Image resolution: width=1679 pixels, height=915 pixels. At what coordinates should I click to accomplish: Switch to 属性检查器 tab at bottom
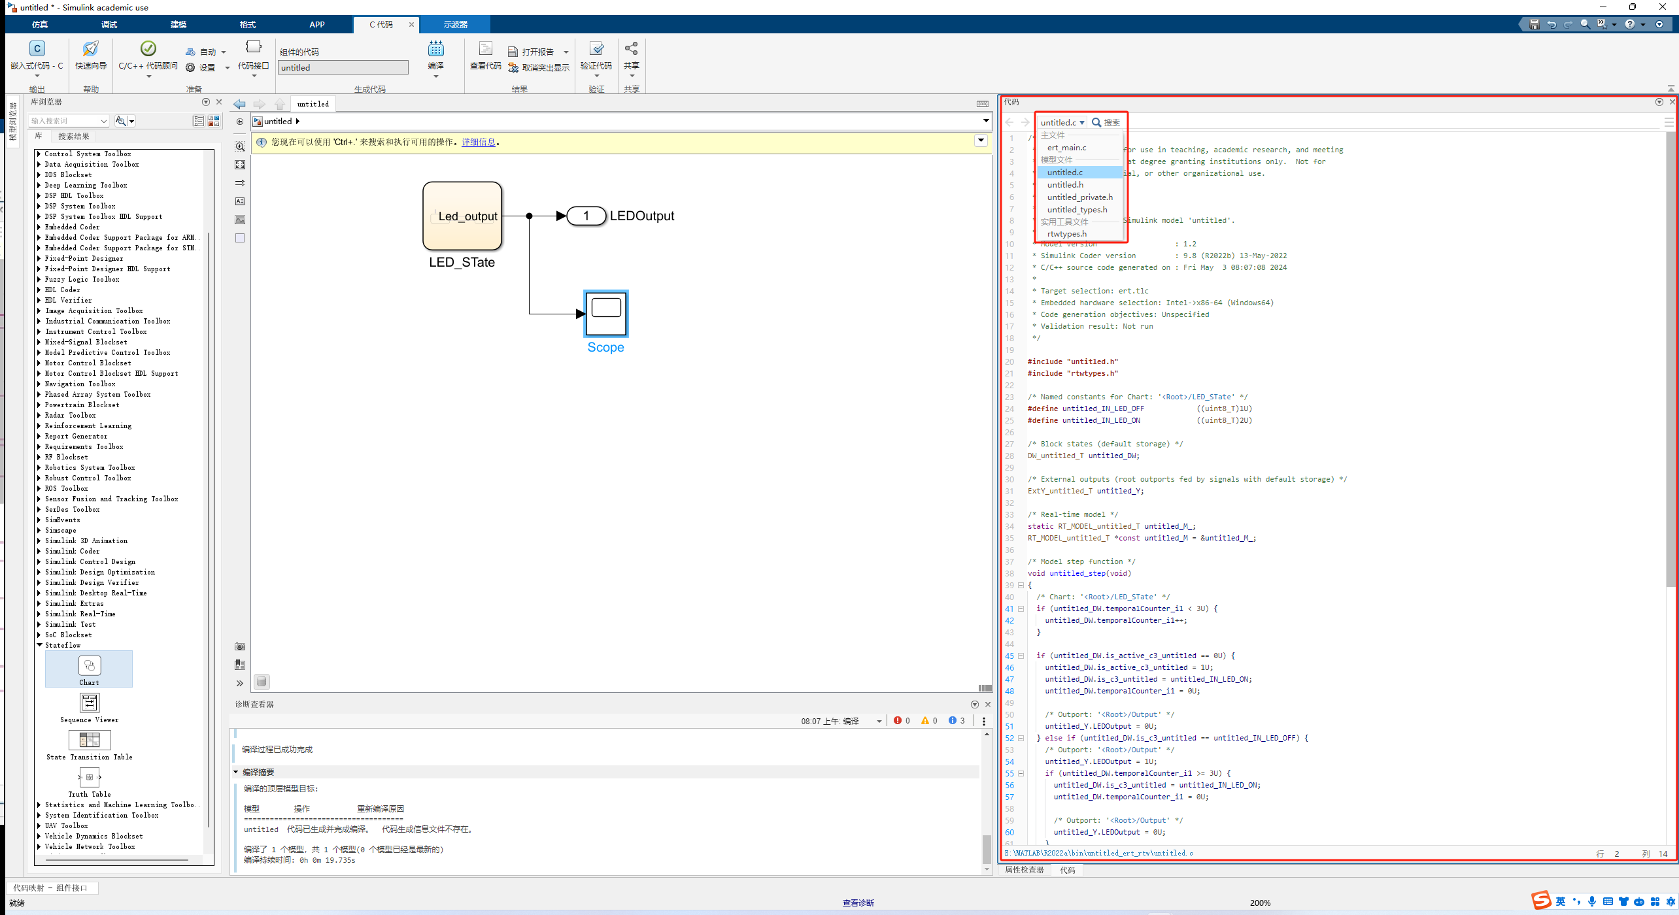1024,870
